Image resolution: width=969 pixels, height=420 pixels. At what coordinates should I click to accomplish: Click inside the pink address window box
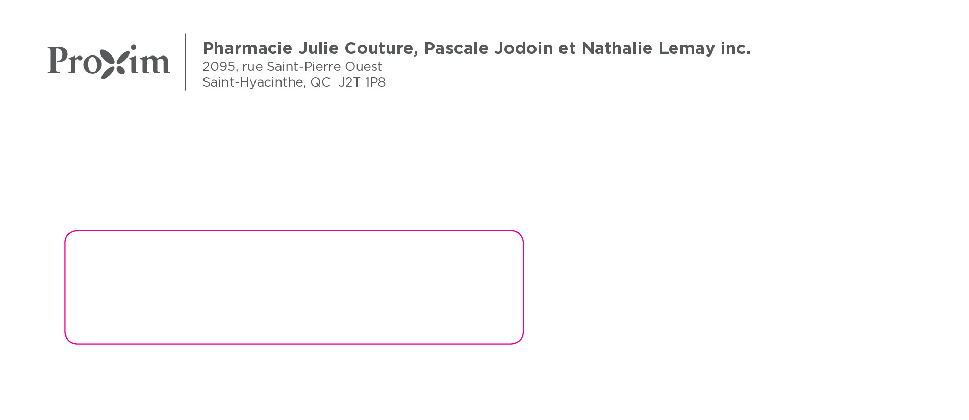[294, 287]
